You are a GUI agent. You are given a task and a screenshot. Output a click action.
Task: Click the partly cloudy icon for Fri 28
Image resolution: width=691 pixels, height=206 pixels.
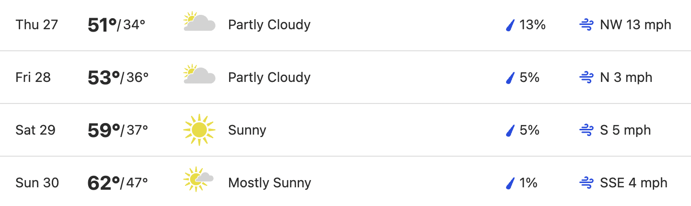199,76
